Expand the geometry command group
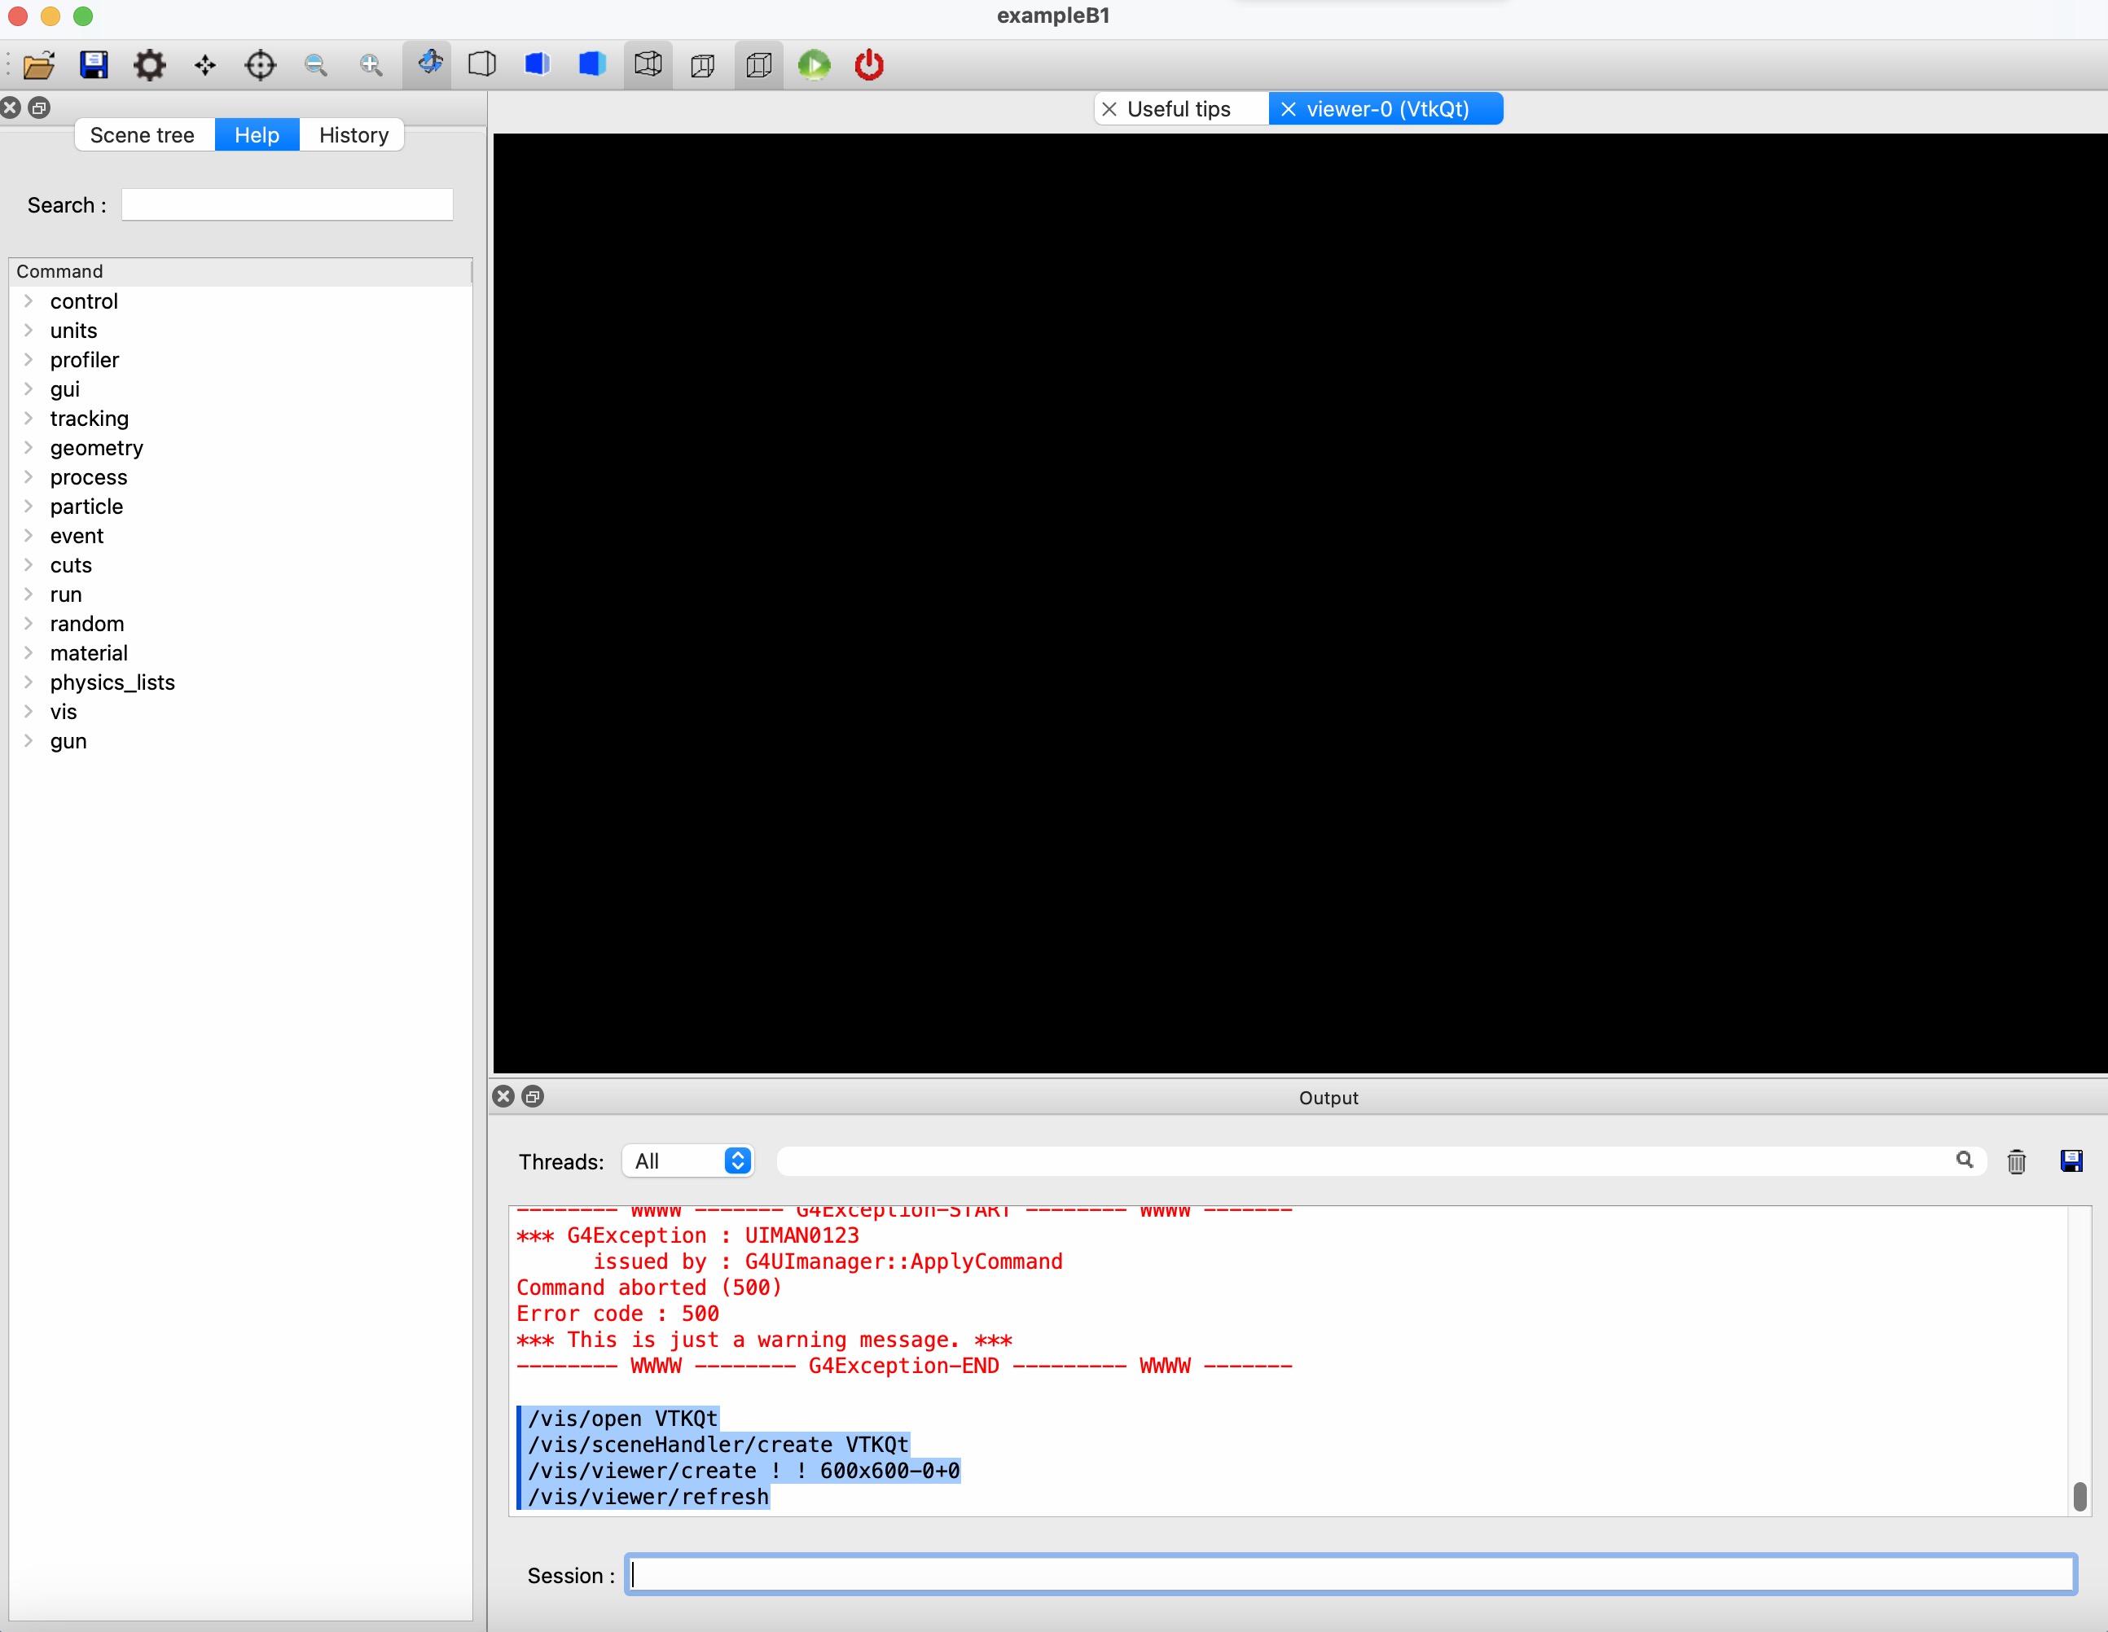 [x=29, y=448]
